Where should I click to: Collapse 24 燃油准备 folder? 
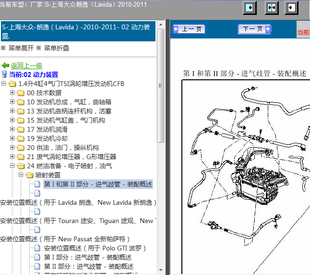12,166
